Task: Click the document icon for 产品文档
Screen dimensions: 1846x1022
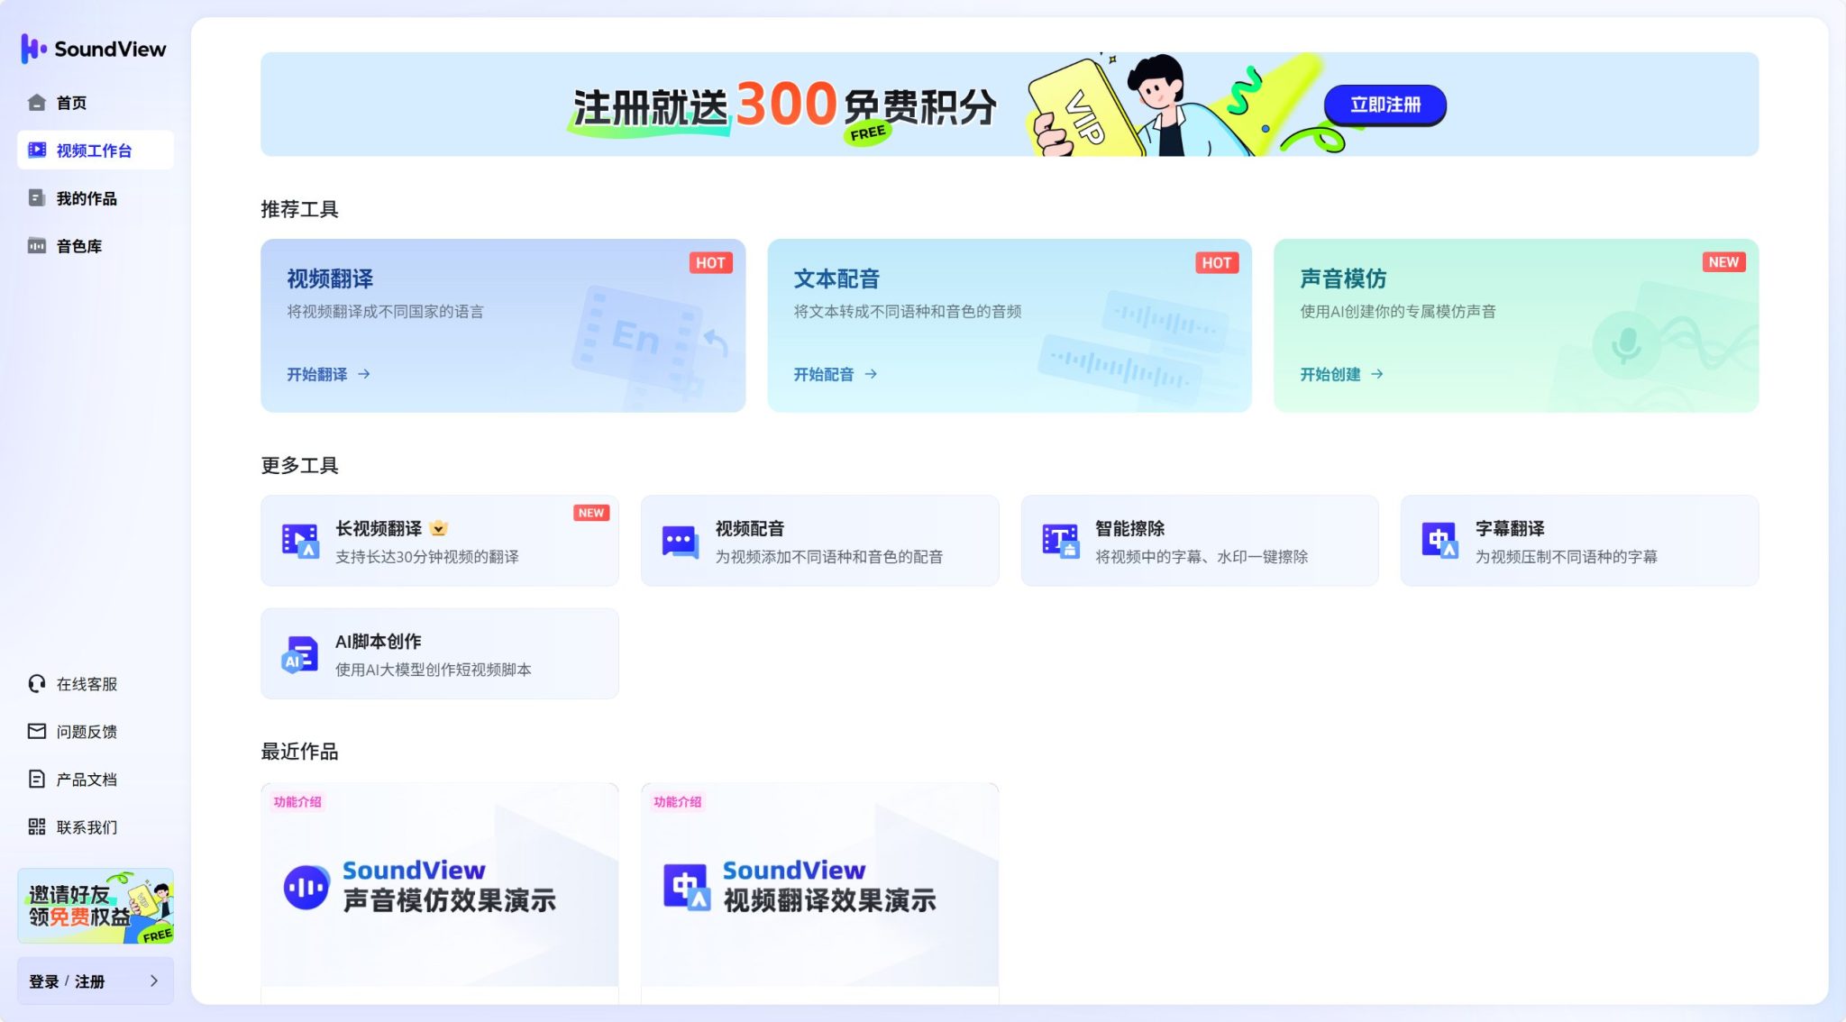Action: pos(37,780)
